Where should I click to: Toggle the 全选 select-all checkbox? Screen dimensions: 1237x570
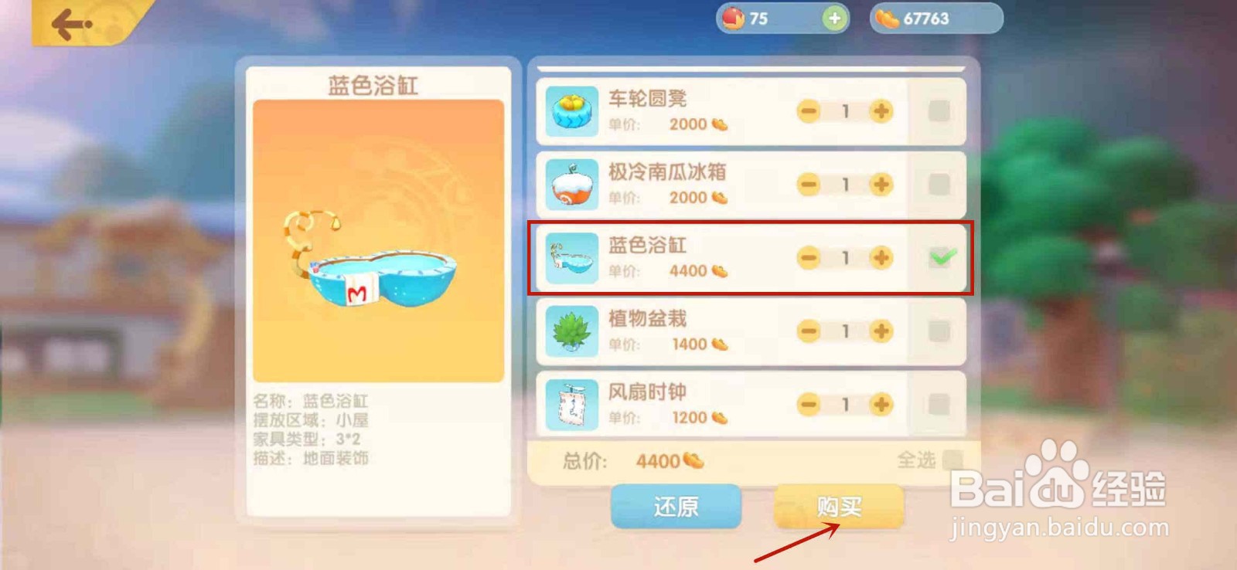click(x=952, y=460)
